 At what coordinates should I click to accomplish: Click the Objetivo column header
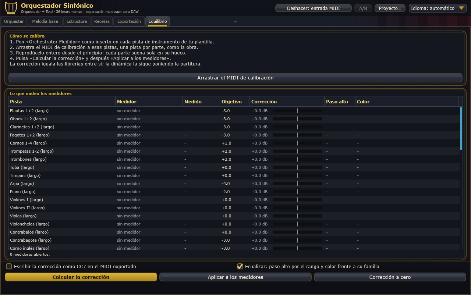click(234, 102)
